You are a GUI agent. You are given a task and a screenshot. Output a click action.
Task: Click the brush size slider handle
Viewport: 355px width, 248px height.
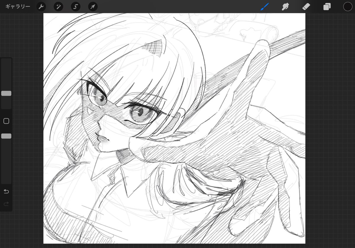6,93
